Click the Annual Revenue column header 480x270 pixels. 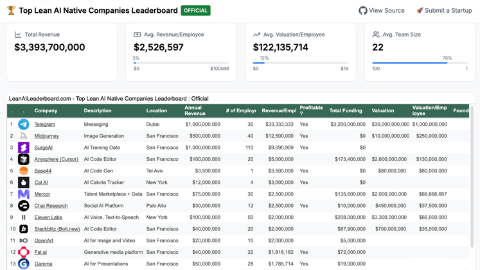[195, 110]
